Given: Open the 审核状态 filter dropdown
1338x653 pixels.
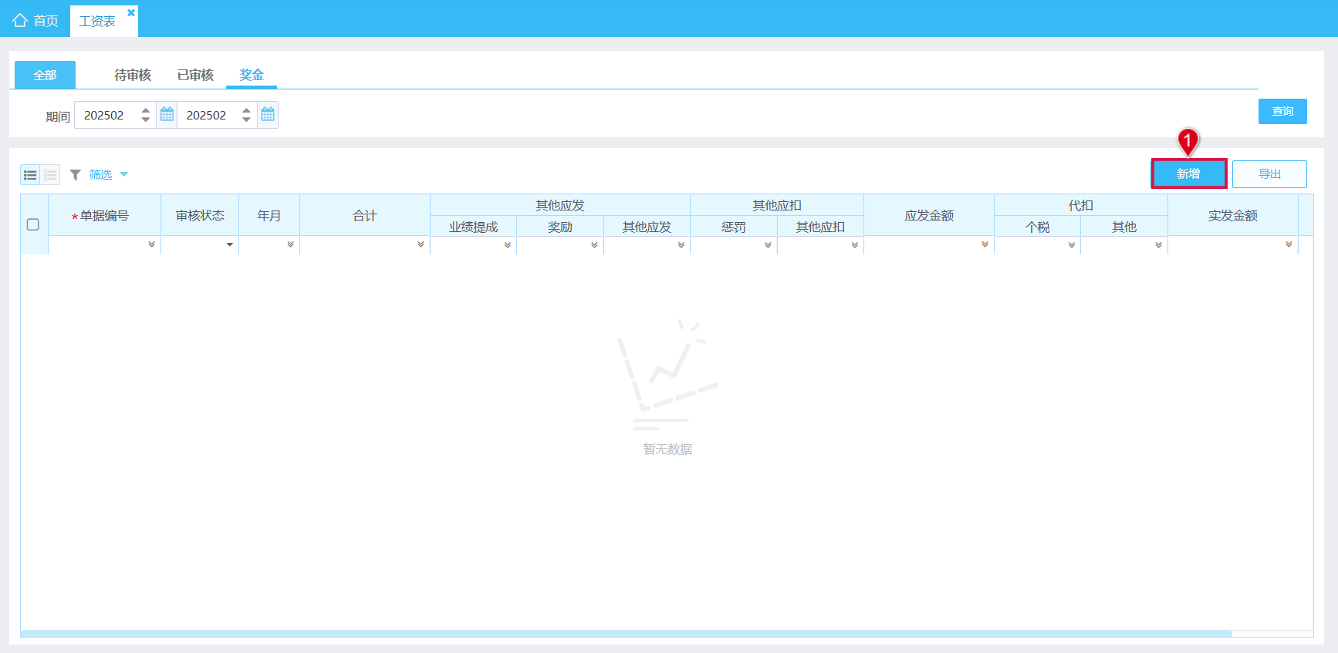Looking at the screenshot, I should coord(230,244).
